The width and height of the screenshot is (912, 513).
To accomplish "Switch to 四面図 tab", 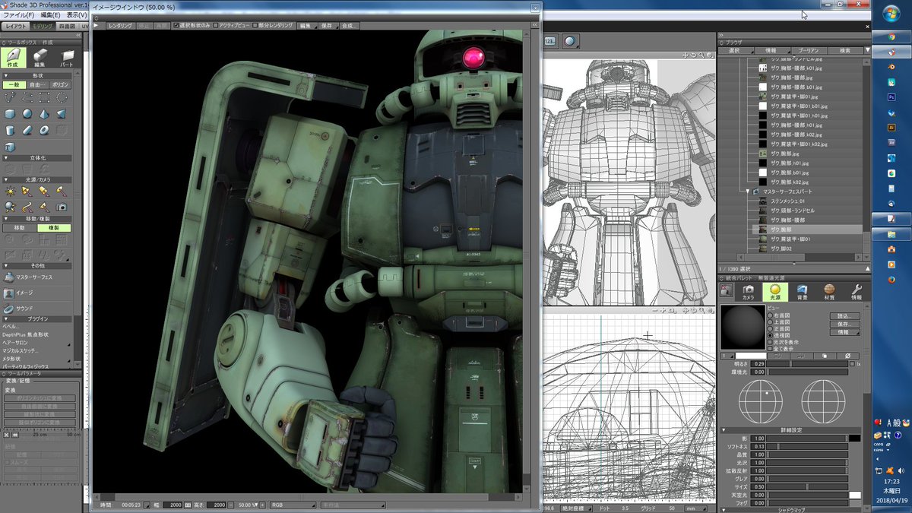I will (67, 27).
